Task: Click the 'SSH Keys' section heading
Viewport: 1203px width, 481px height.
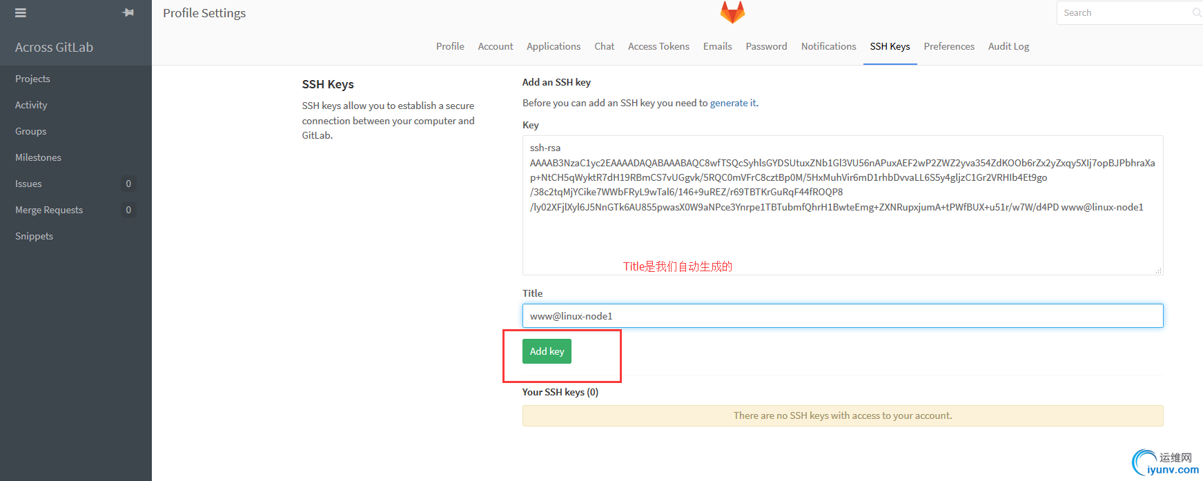Action: click(328, 84)
